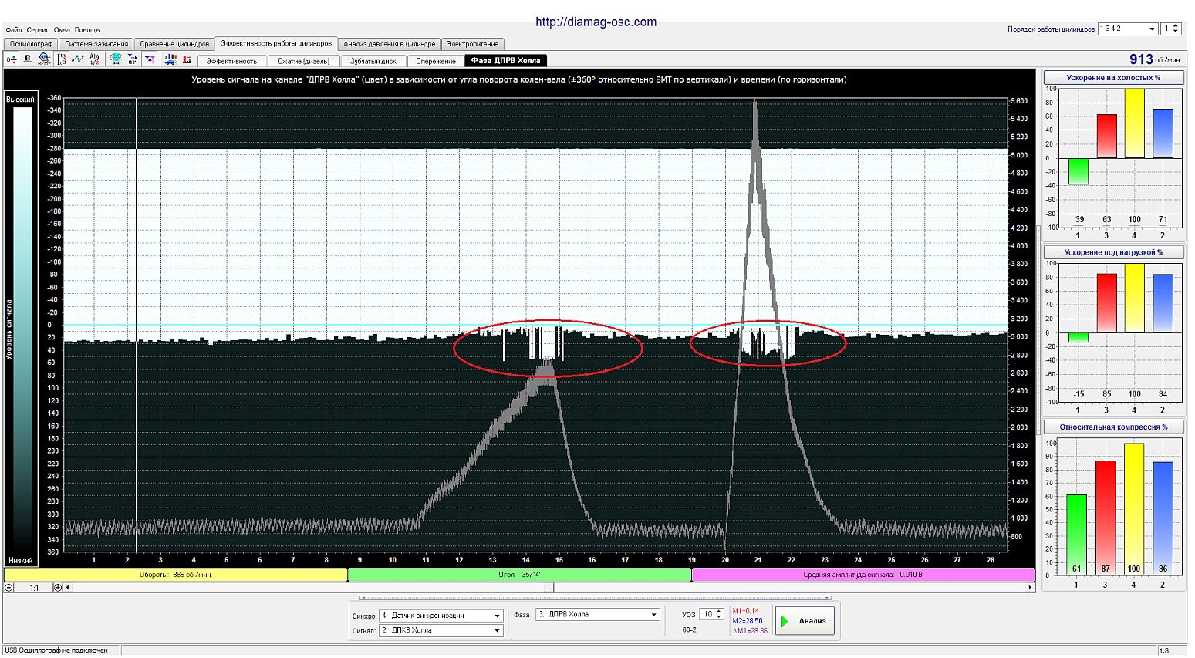Open the Сжатие (дизель) sub-tab
The height and width of the screenshot is (658, 1195).
click(303, 61)
